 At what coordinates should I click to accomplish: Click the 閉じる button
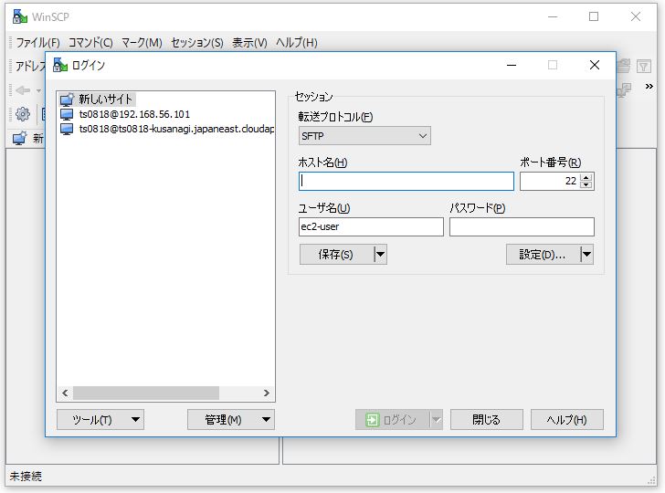click(487, 420)
